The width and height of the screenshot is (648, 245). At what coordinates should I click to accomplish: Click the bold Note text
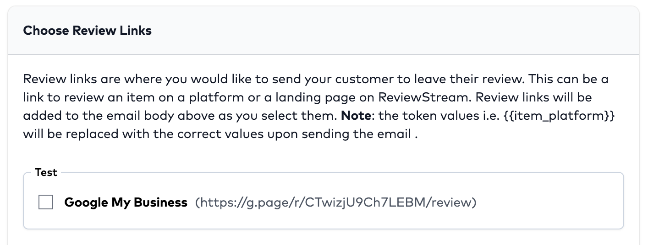pos(356,116)
